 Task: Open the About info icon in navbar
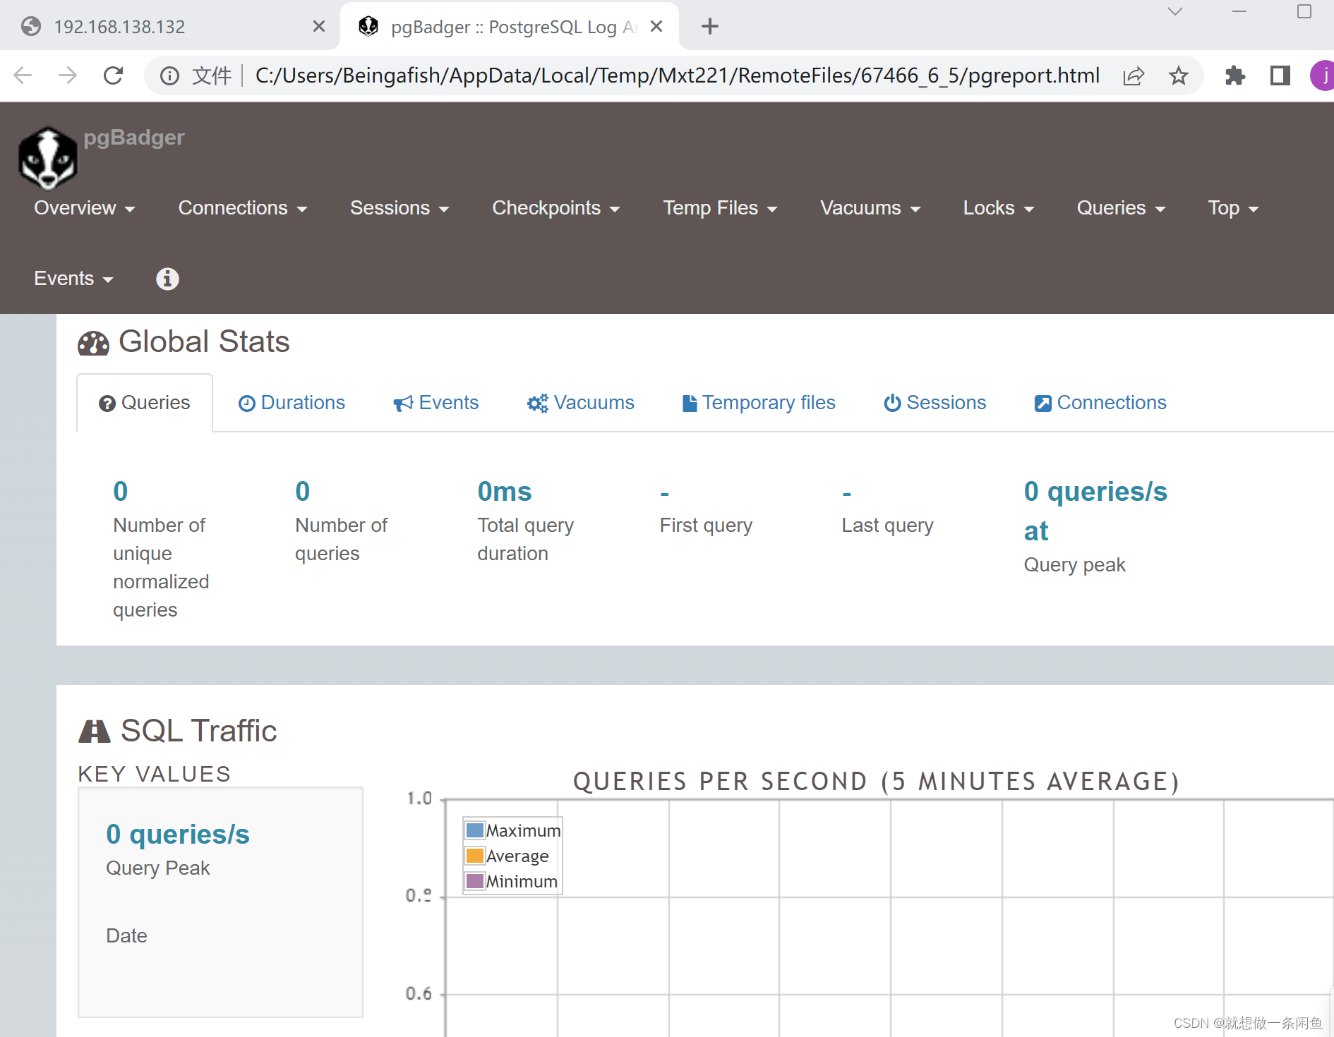click(x=167, y=279)
